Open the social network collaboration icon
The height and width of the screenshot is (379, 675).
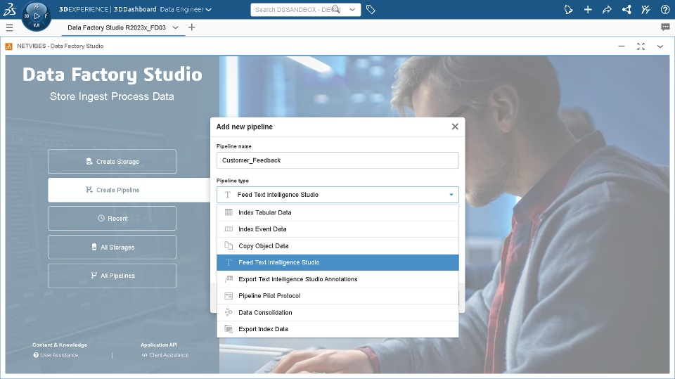tap(626, 9)
